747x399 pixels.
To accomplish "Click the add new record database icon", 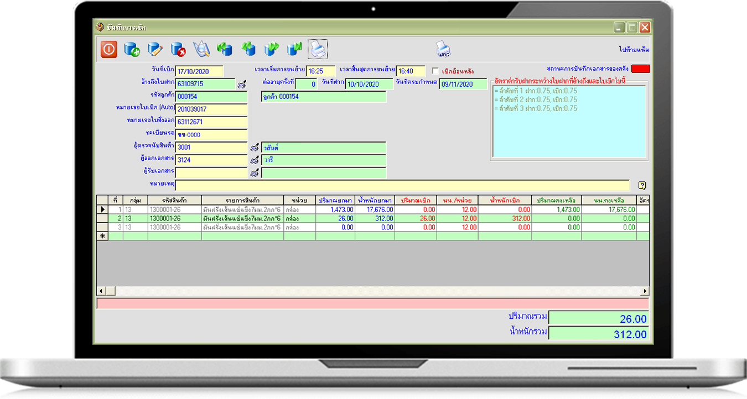I will [x=132, y=50].
